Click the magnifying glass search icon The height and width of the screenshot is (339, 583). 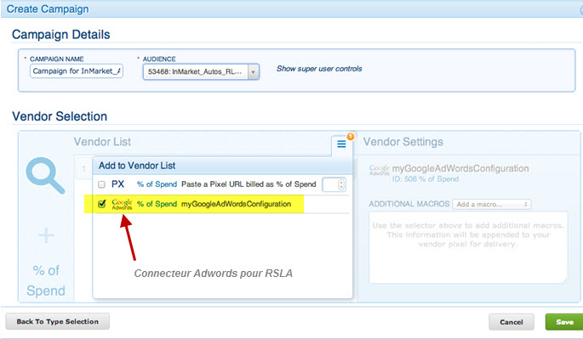(x=45, y=176)
